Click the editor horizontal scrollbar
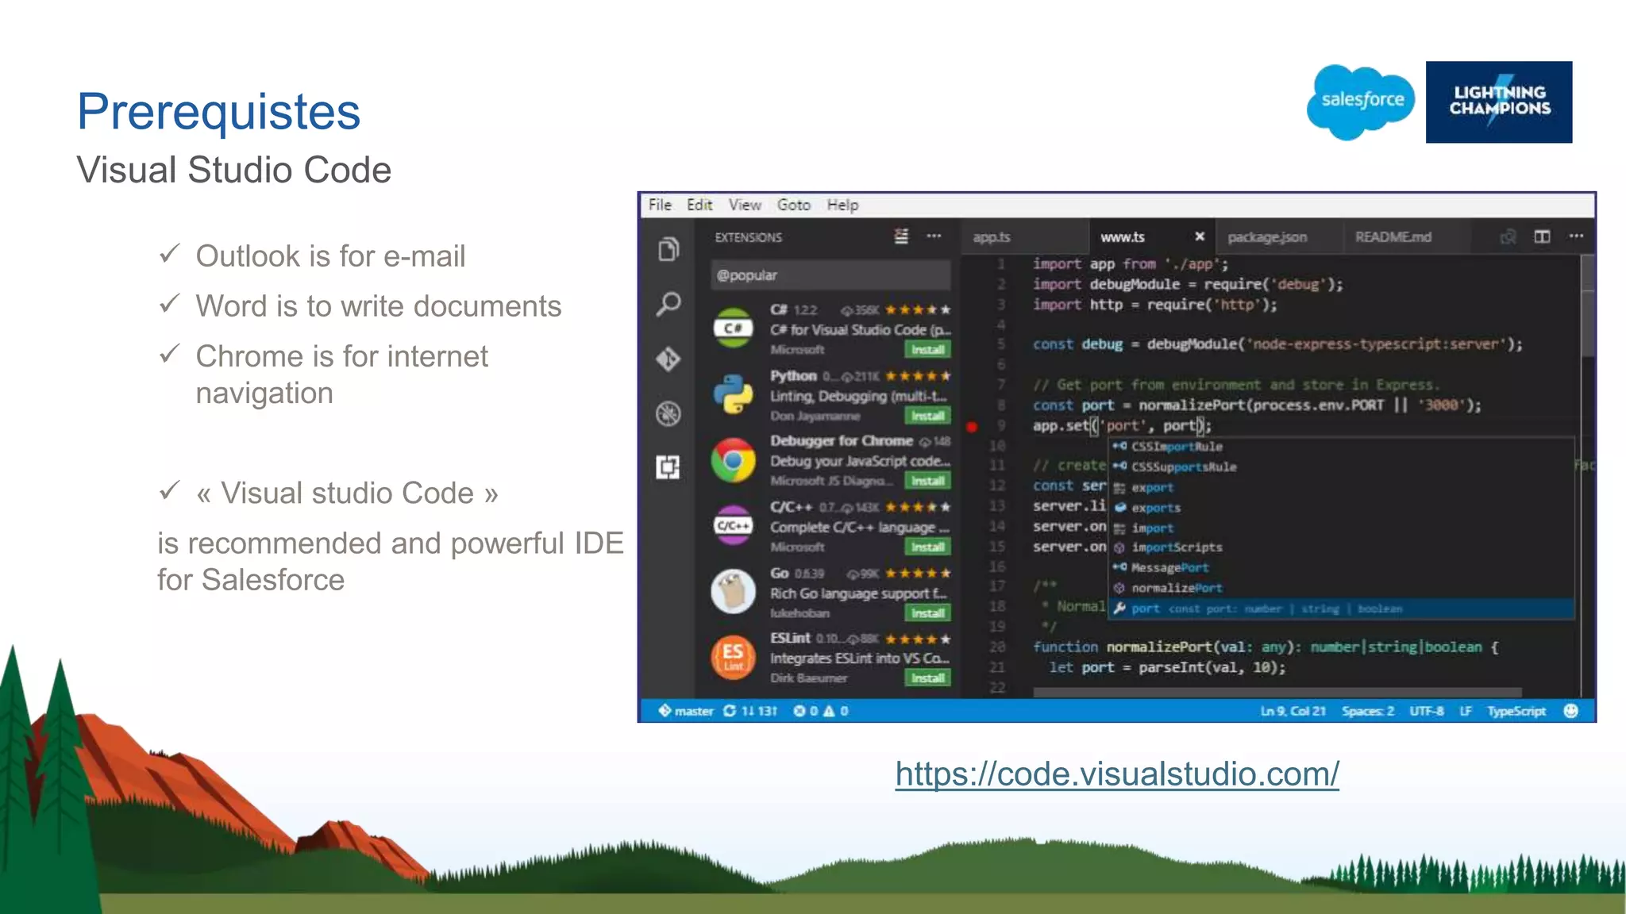Image resolution: width=1626 pixels, height=914 pixels. click(x=1277, y=693)
